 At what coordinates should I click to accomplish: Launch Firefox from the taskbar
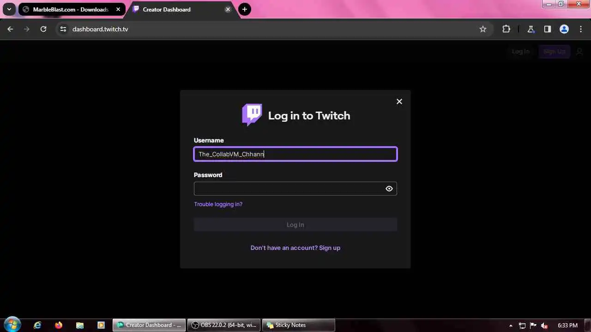click(x=59, y=325)
